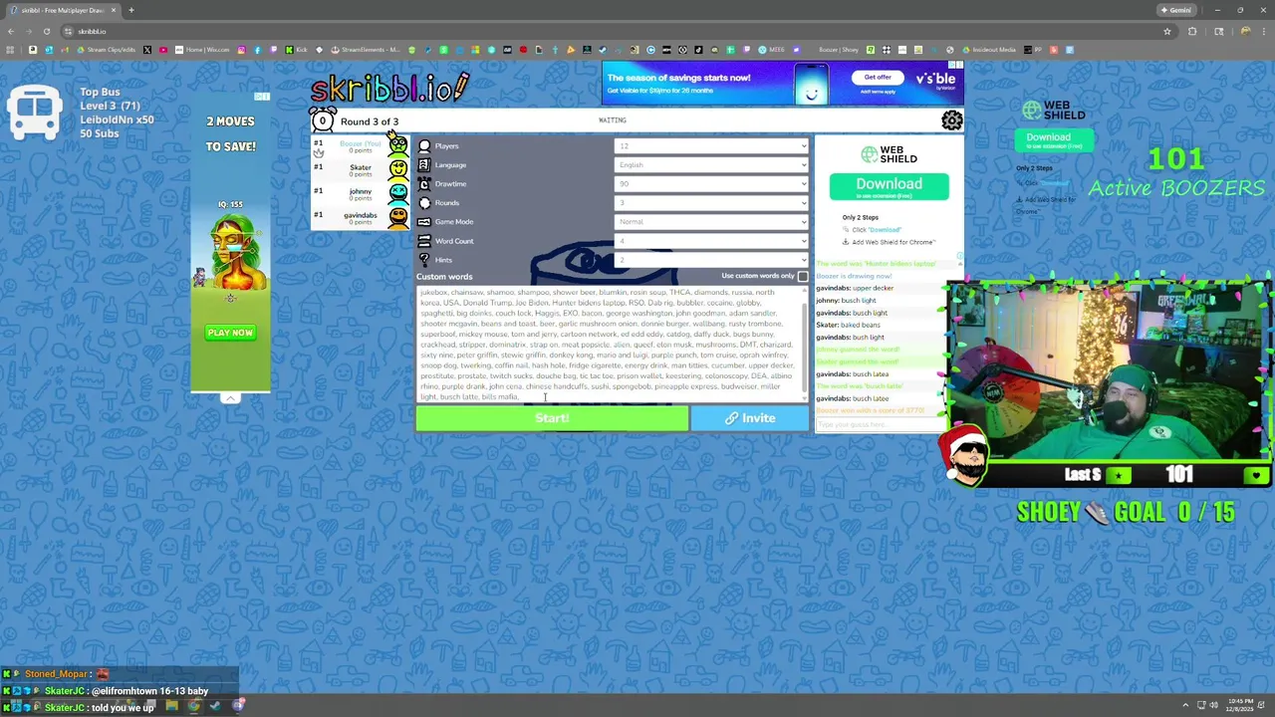Click chat message 'Skater: baked beans'
Image resolution: width=1275 pixels, height=717 pixels.
pos(848,325)
